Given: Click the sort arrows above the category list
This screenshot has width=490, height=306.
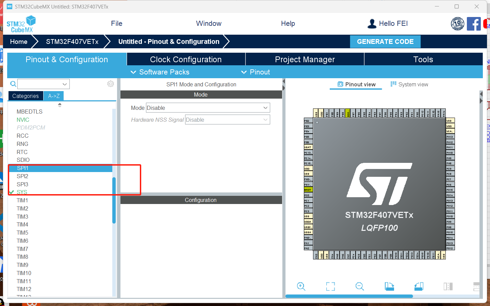Looking at the screenshot, I should click(x=60, y=105).
